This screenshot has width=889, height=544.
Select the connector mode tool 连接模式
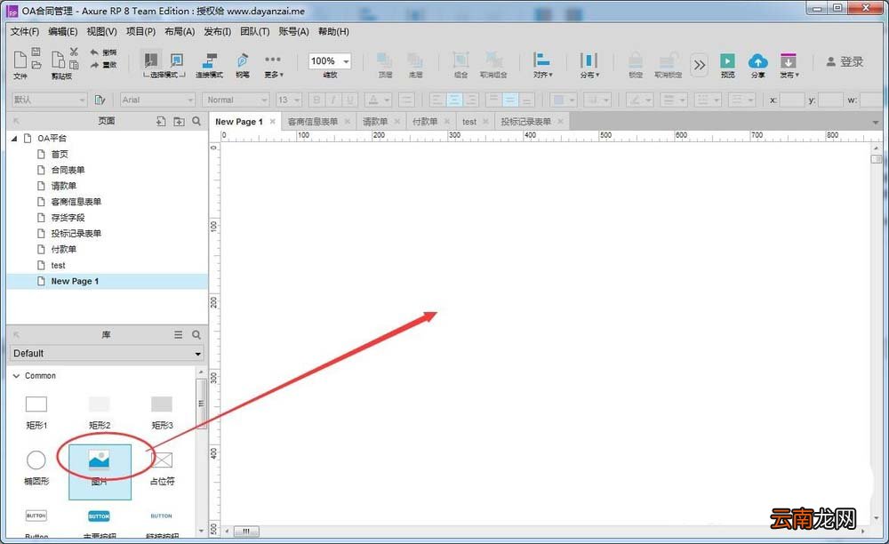point(209,65)
